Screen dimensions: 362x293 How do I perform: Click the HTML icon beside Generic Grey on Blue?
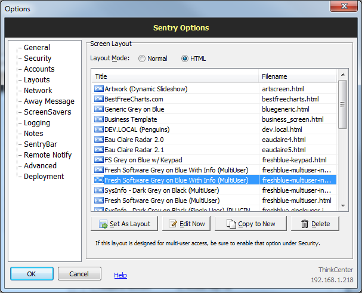99,109
